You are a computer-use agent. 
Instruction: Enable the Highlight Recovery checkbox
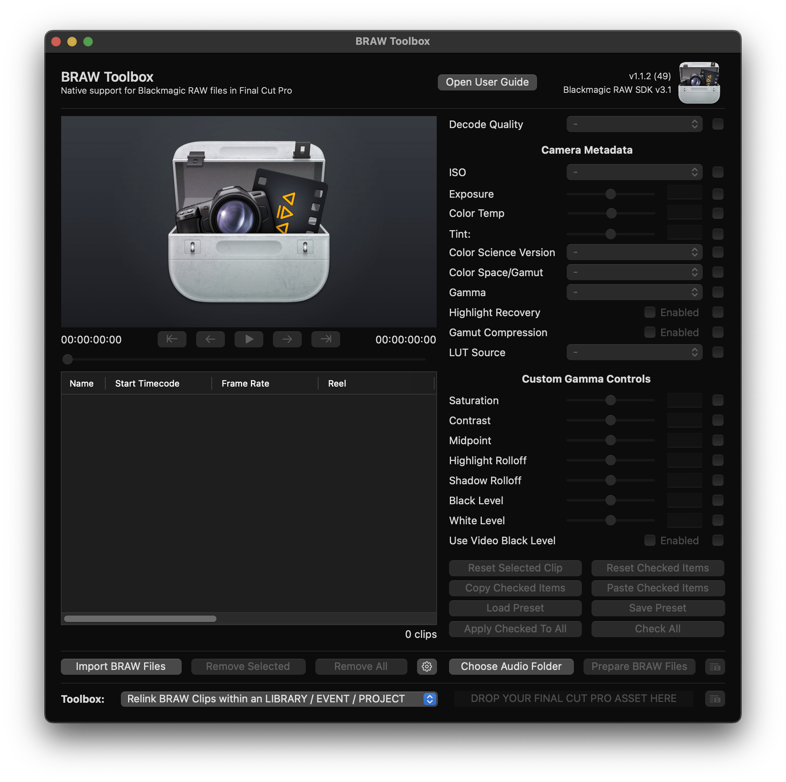650,312
